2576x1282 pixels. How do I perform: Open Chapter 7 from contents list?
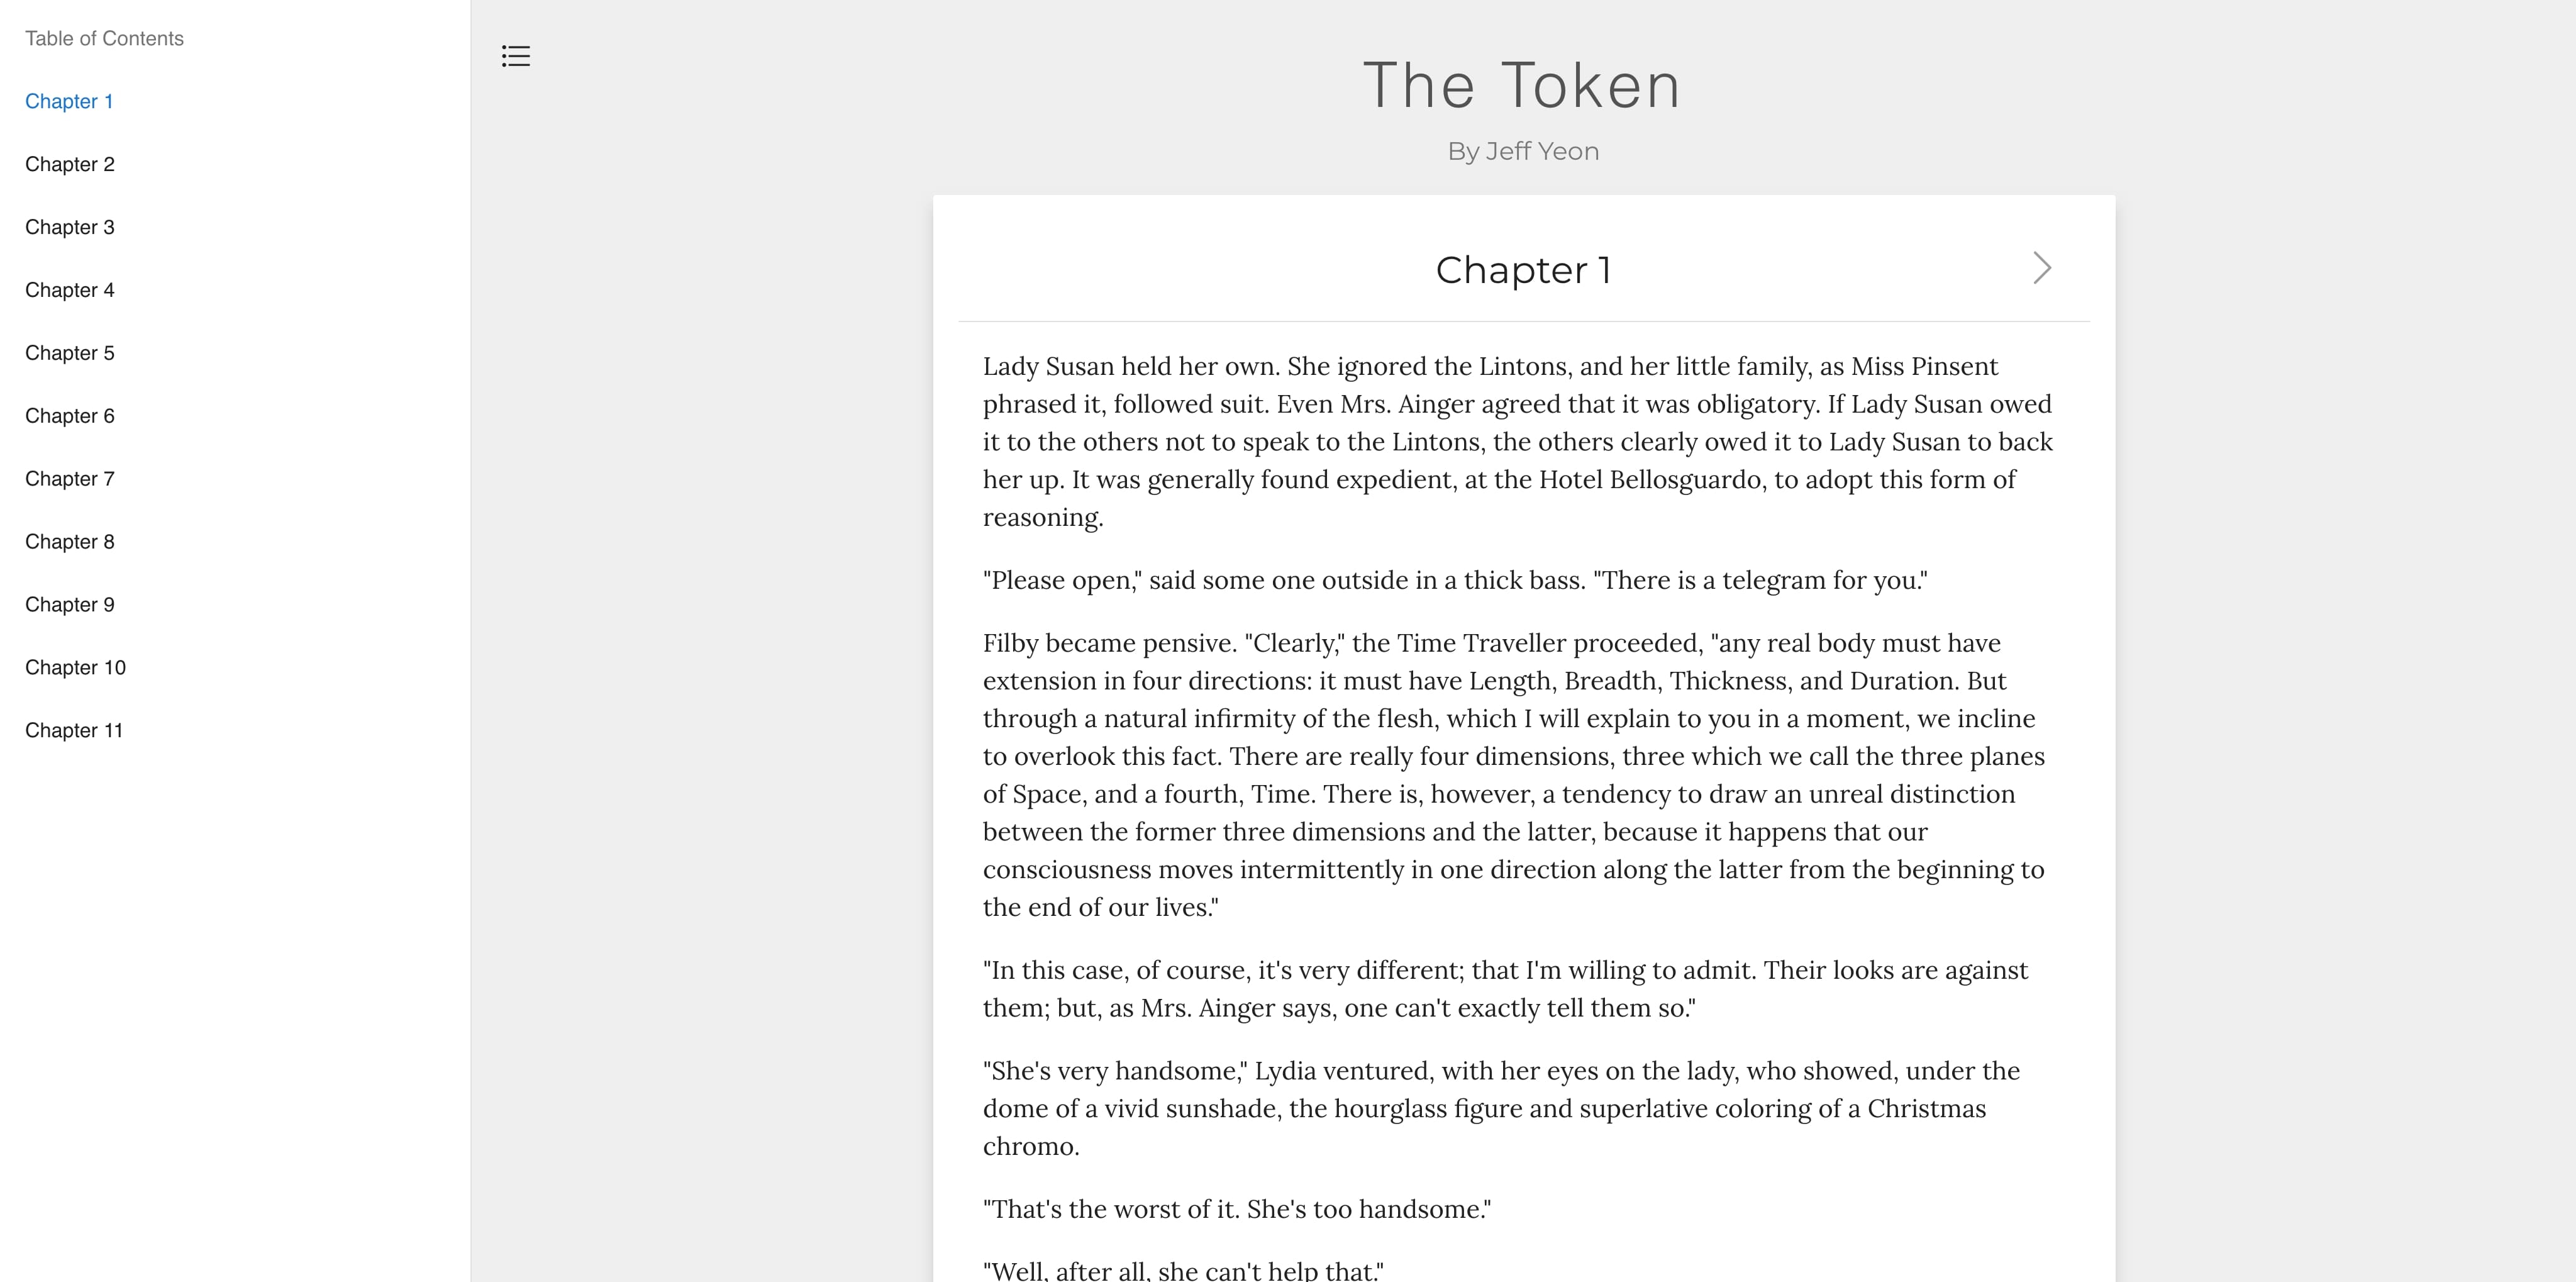pos(69,478)
